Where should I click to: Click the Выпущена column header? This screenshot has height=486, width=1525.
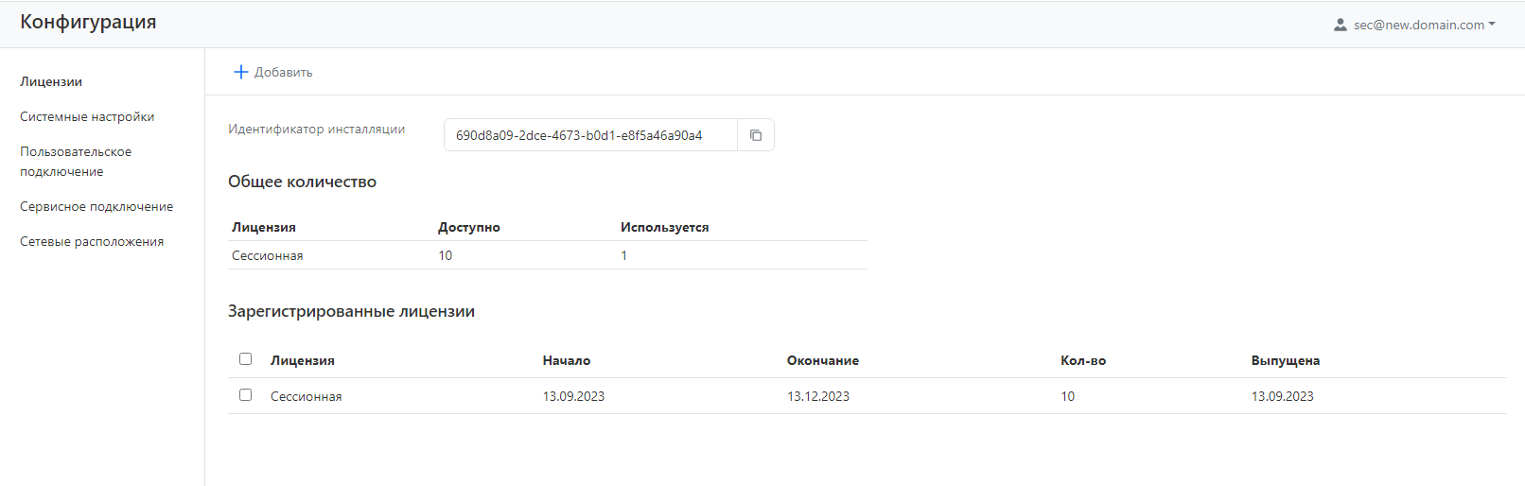[x=1285, y=360]
